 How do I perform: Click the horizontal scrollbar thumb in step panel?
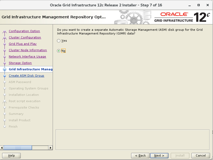coord(18,148)
